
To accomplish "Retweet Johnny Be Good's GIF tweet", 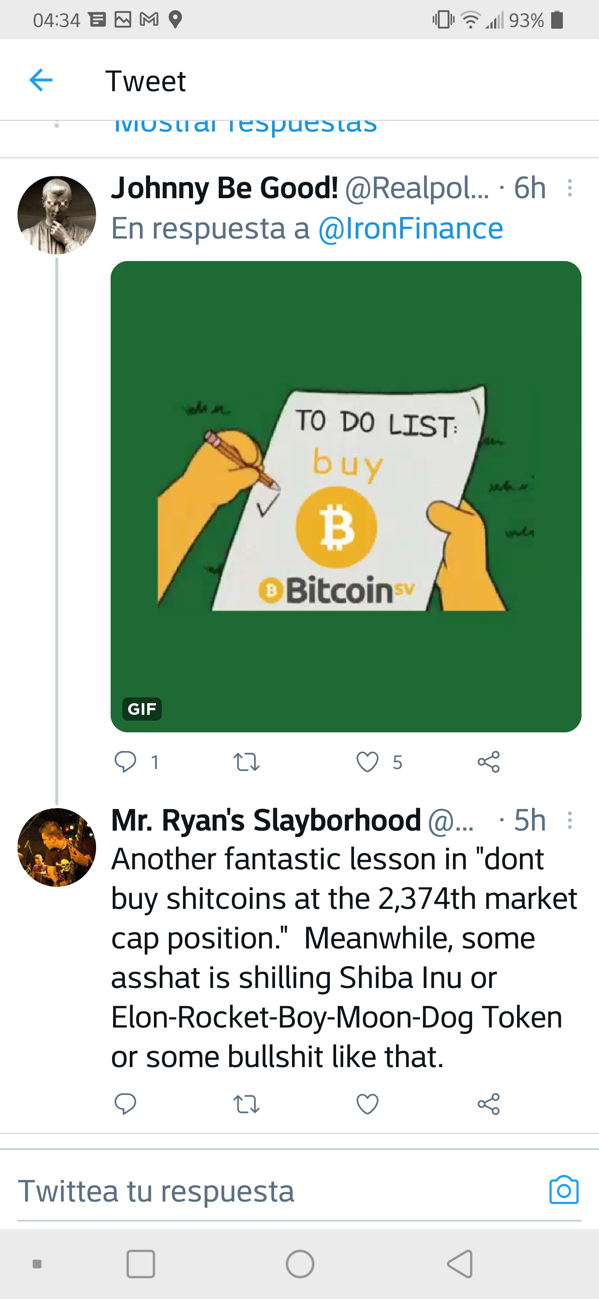I will [246, 761].
